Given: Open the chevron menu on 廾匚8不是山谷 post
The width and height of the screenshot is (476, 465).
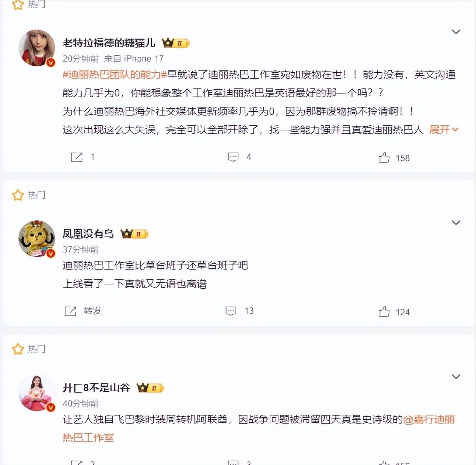Looking at the screenshot, I should [x=456, y=377].
